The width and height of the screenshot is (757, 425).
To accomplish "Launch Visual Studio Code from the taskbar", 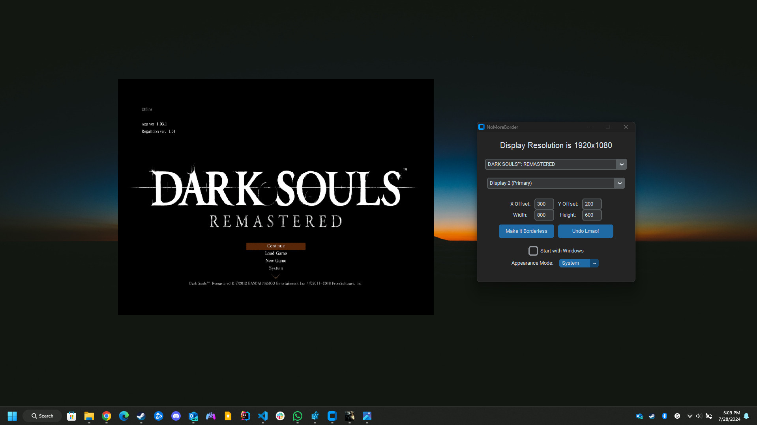I will point(263,416).
